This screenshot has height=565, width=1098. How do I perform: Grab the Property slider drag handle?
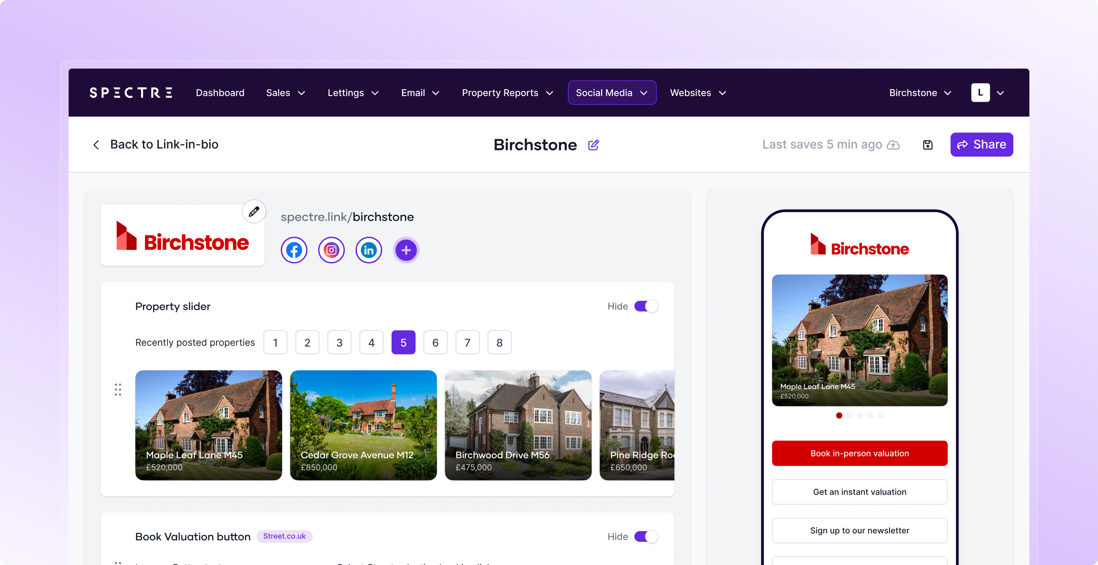pos(118,389)
